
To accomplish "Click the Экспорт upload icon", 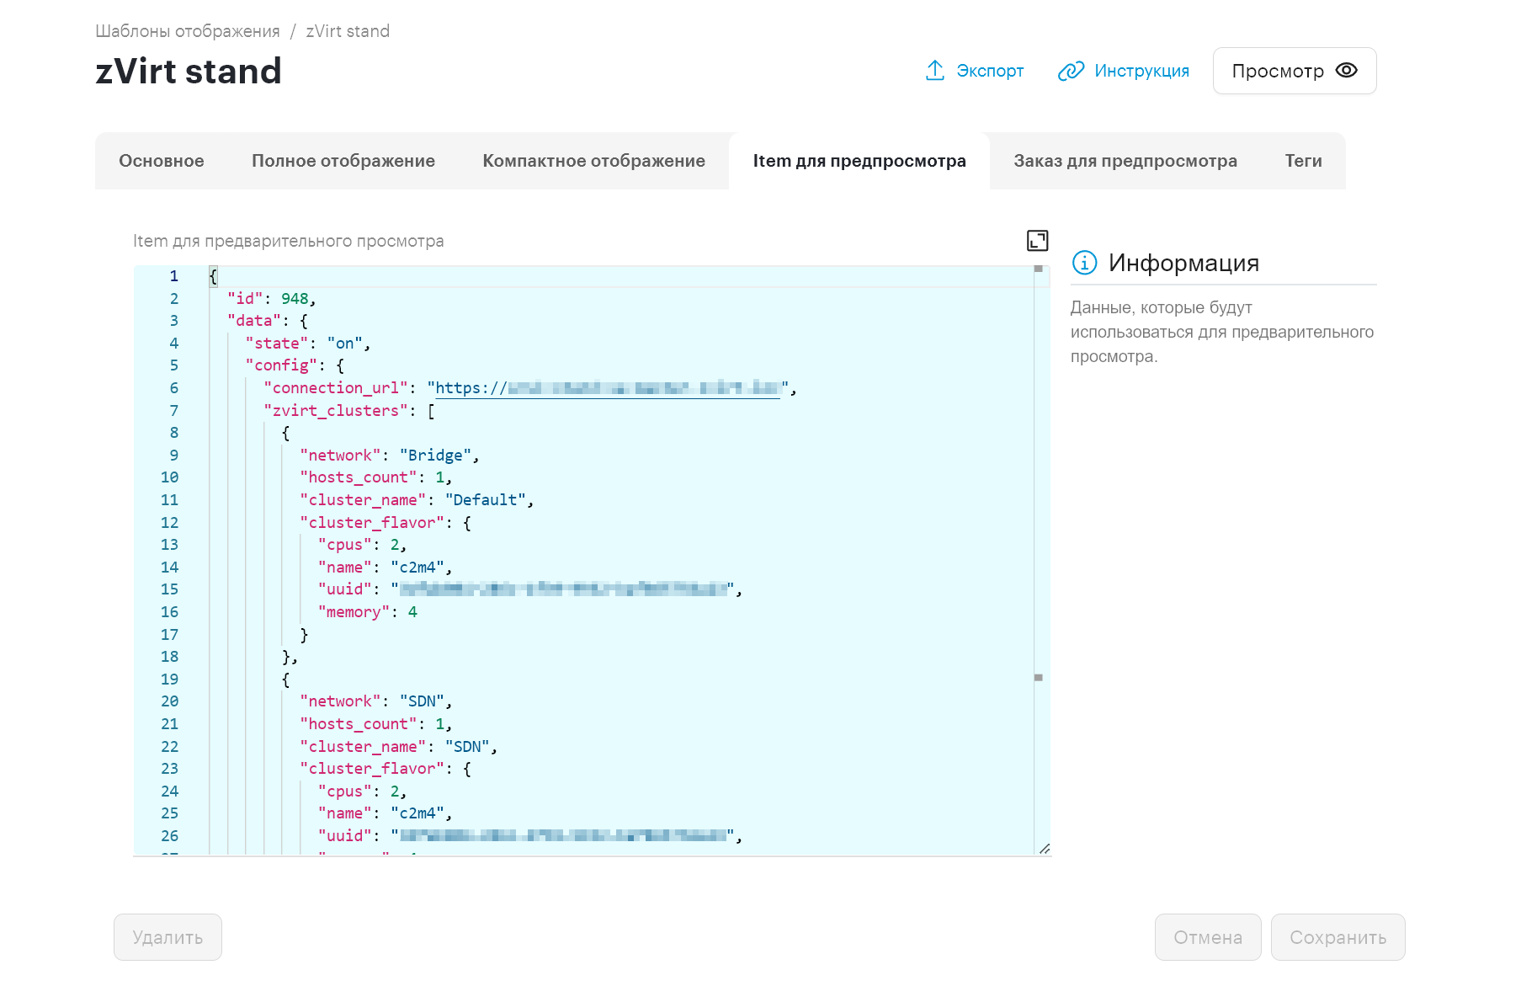I will point(935,71).
